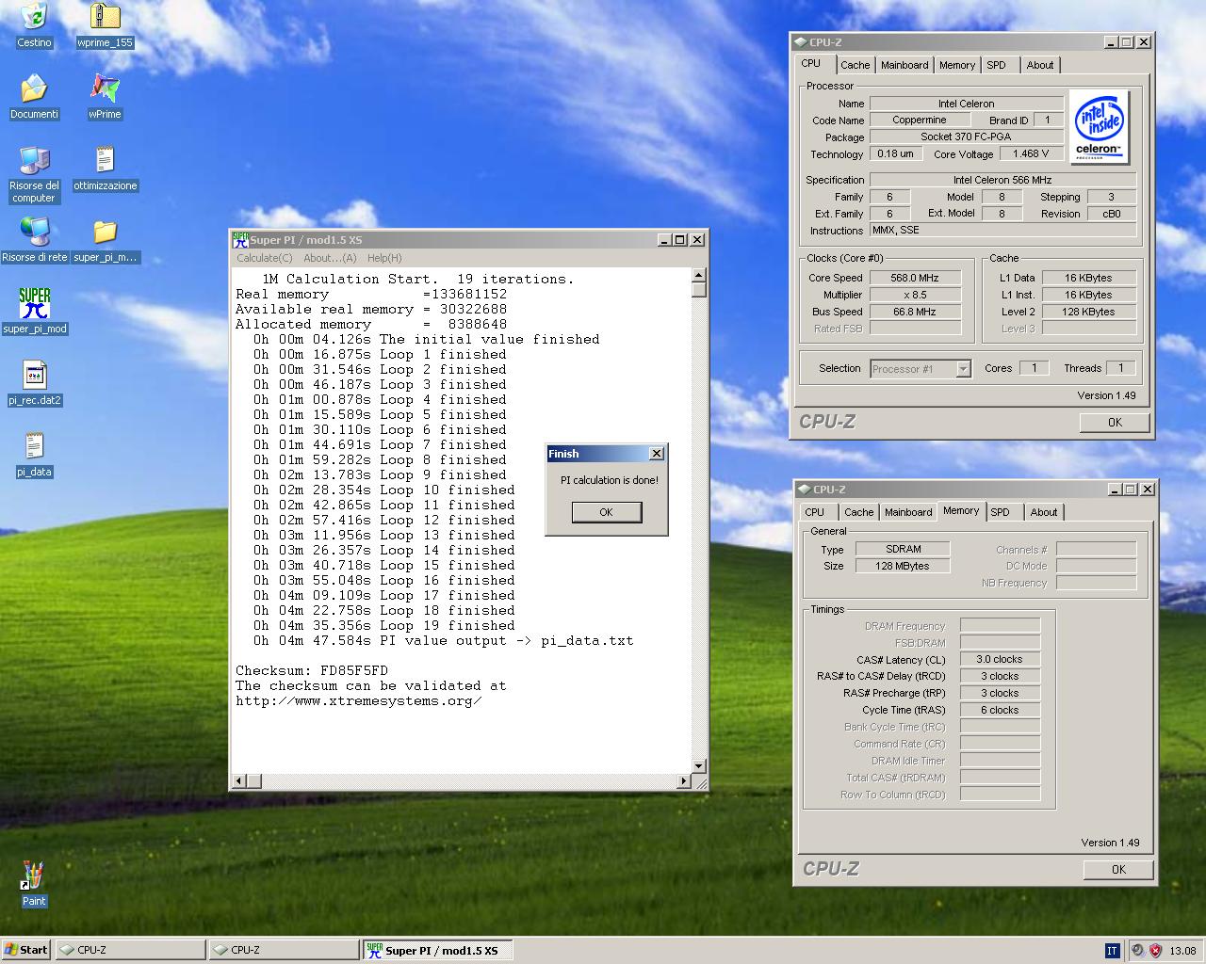Open Calculate(C) menu in Super PI
Image resolution: width=1206 pixels, height=964 pixels.
coord(265,258)
